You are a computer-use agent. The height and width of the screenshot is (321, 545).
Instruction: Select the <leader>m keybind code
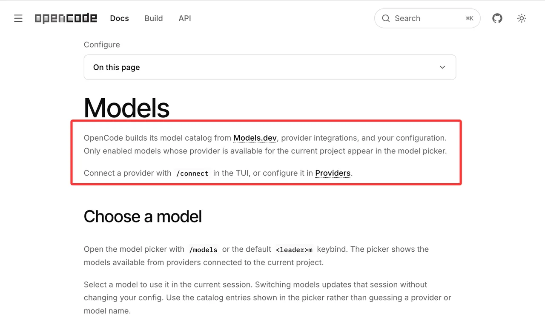pos(294,250)
